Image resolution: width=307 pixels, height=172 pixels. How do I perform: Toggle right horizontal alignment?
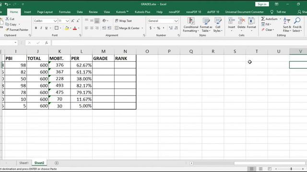[x=97, y=28]
